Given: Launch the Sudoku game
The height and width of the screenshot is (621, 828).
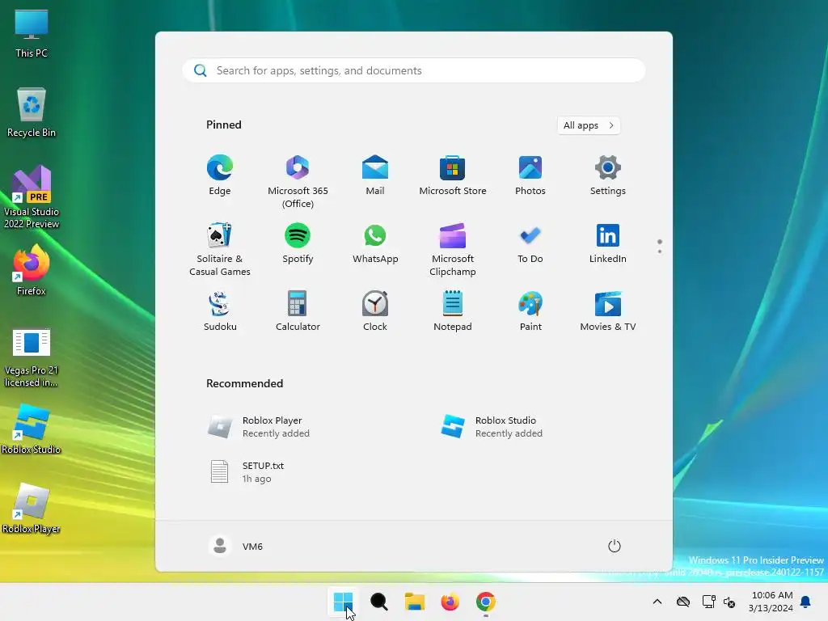Looking at the screenshot, I should point(220,311).
